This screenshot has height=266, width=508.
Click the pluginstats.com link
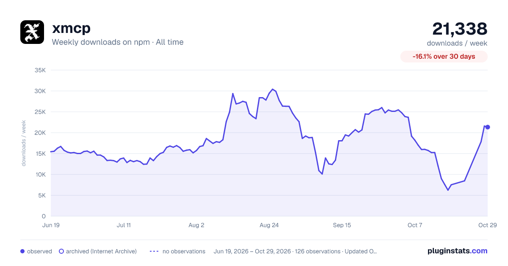(x=458, y=251)
